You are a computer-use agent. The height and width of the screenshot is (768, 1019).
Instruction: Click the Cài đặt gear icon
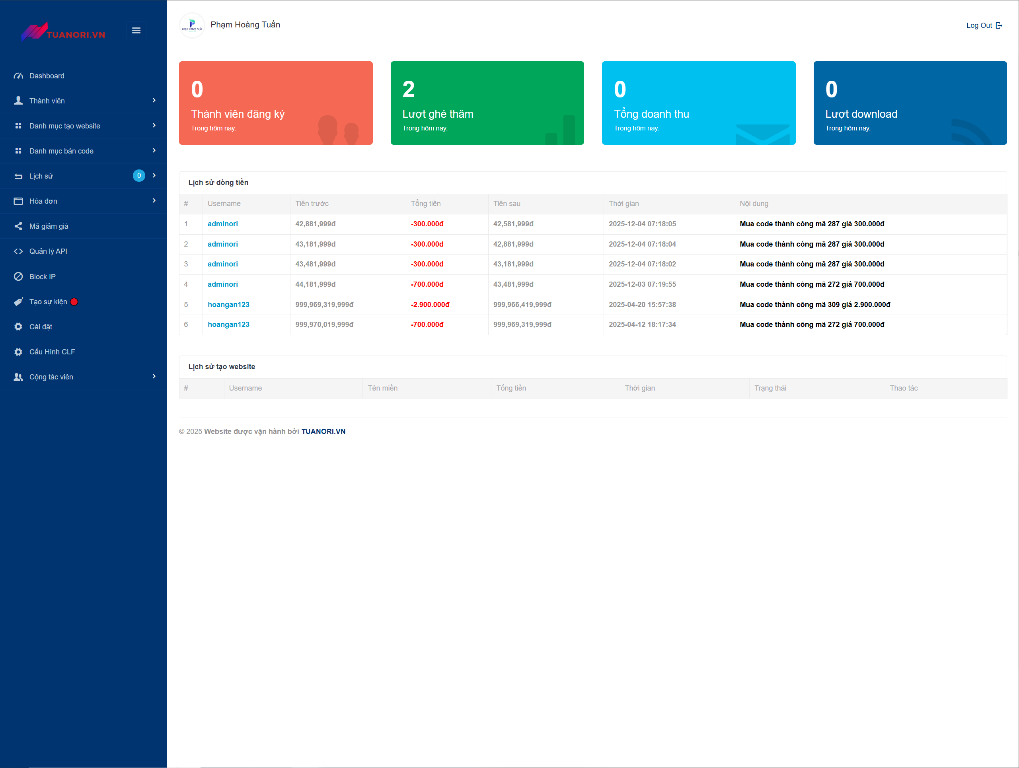coord(18,327)
